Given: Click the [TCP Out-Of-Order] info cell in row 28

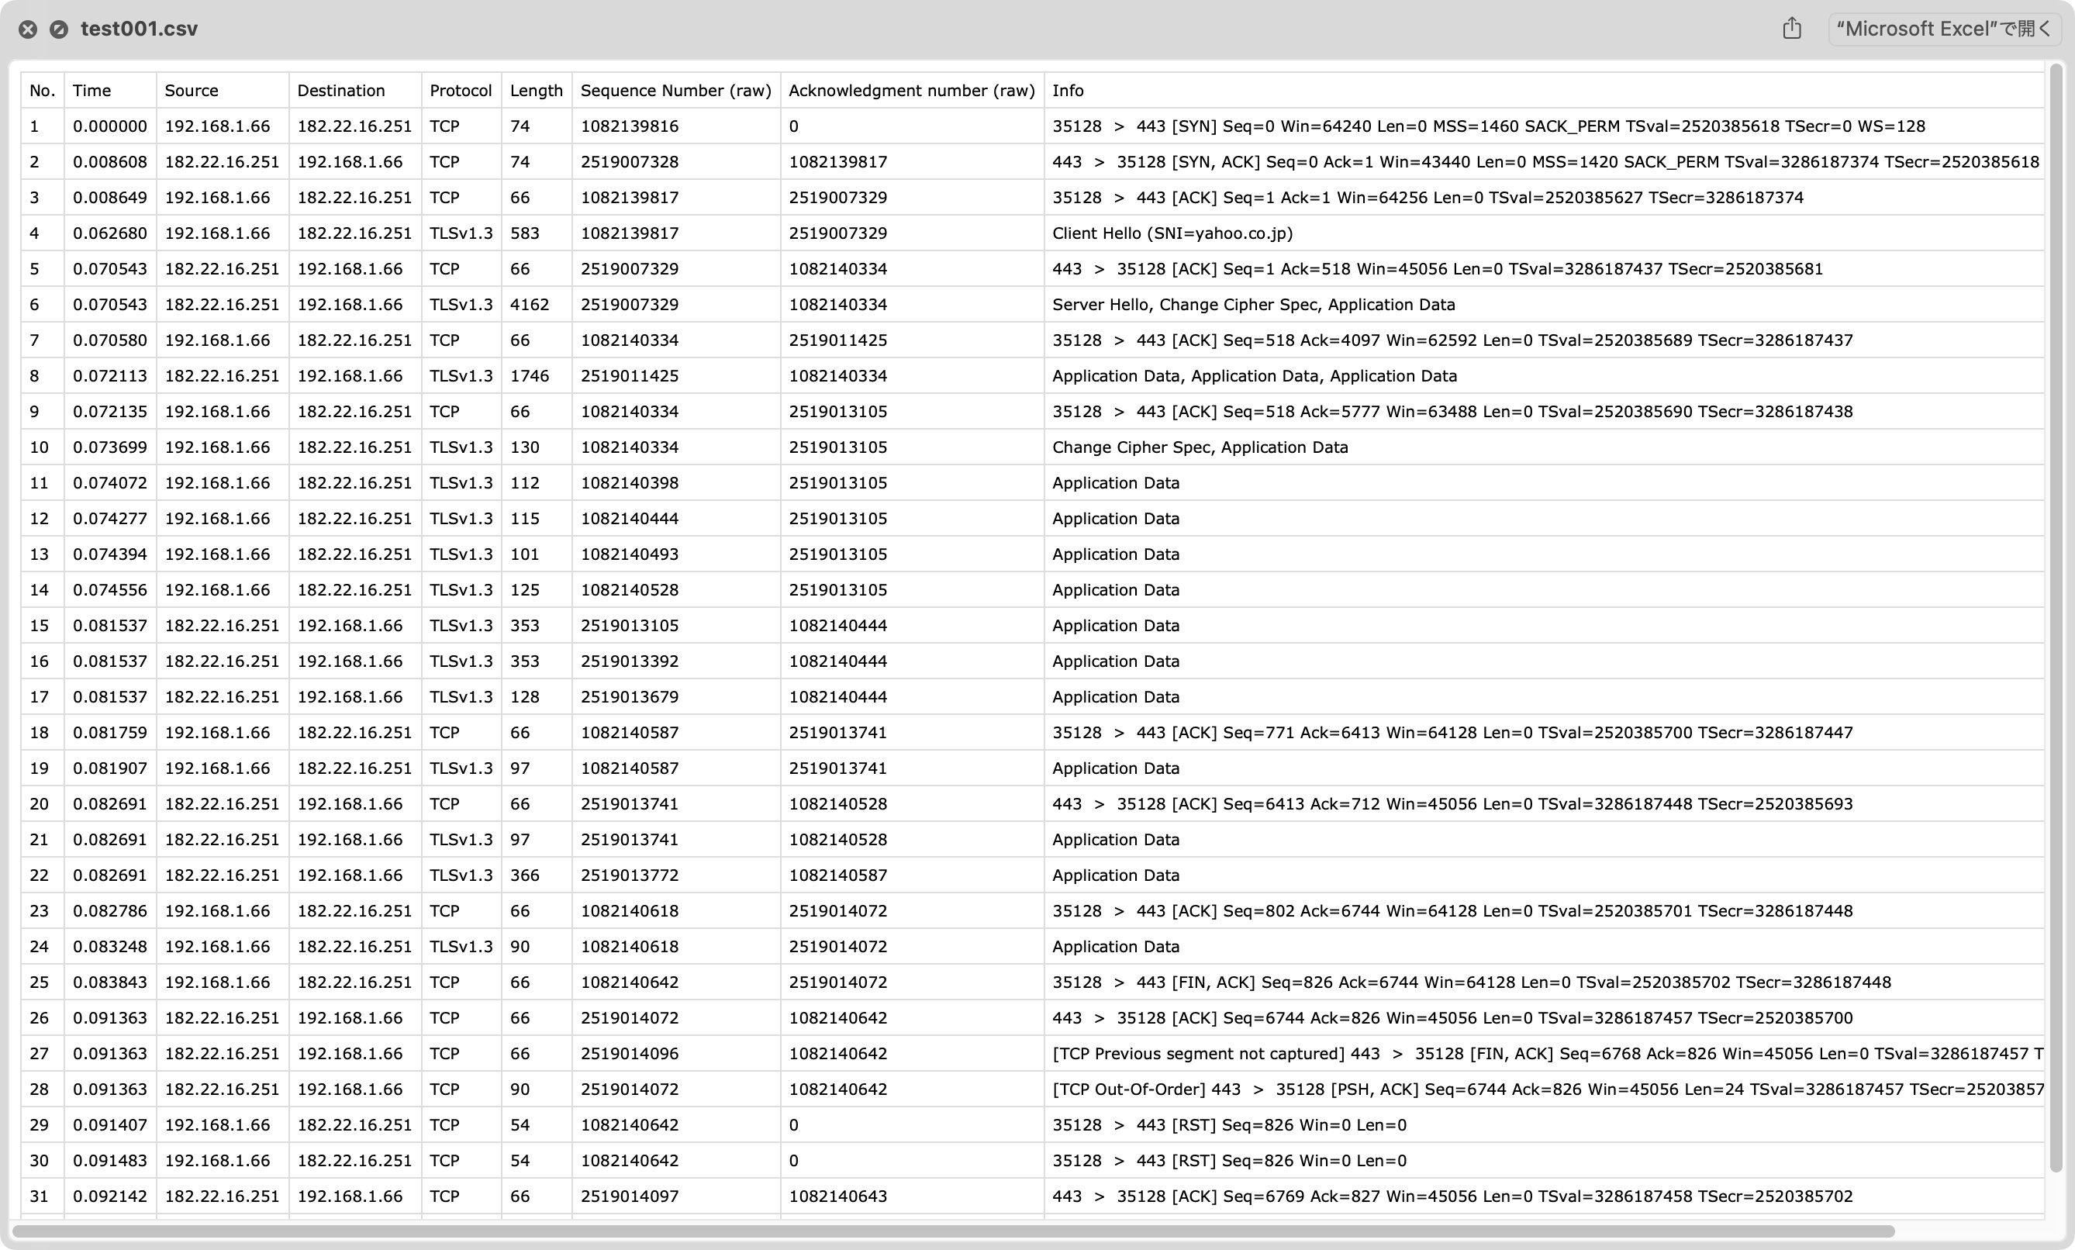Looking at the screenshot, I should point(1431,1088).
